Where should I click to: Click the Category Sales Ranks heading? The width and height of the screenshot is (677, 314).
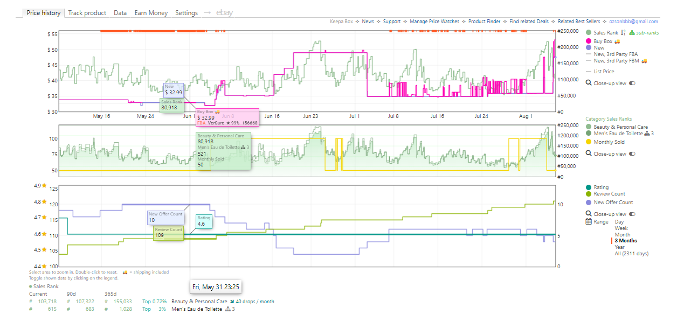(609, 119)
